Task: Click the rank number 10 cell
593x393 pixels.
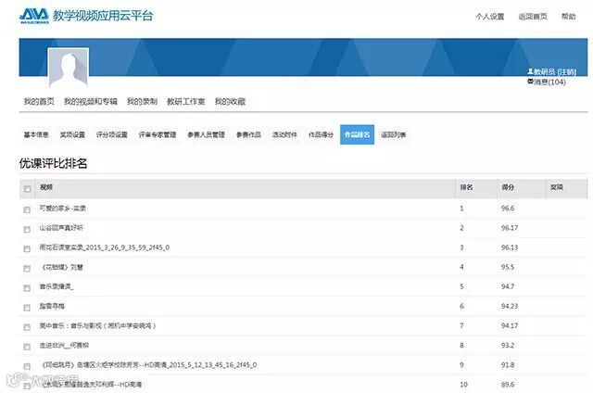Action: 463,385
